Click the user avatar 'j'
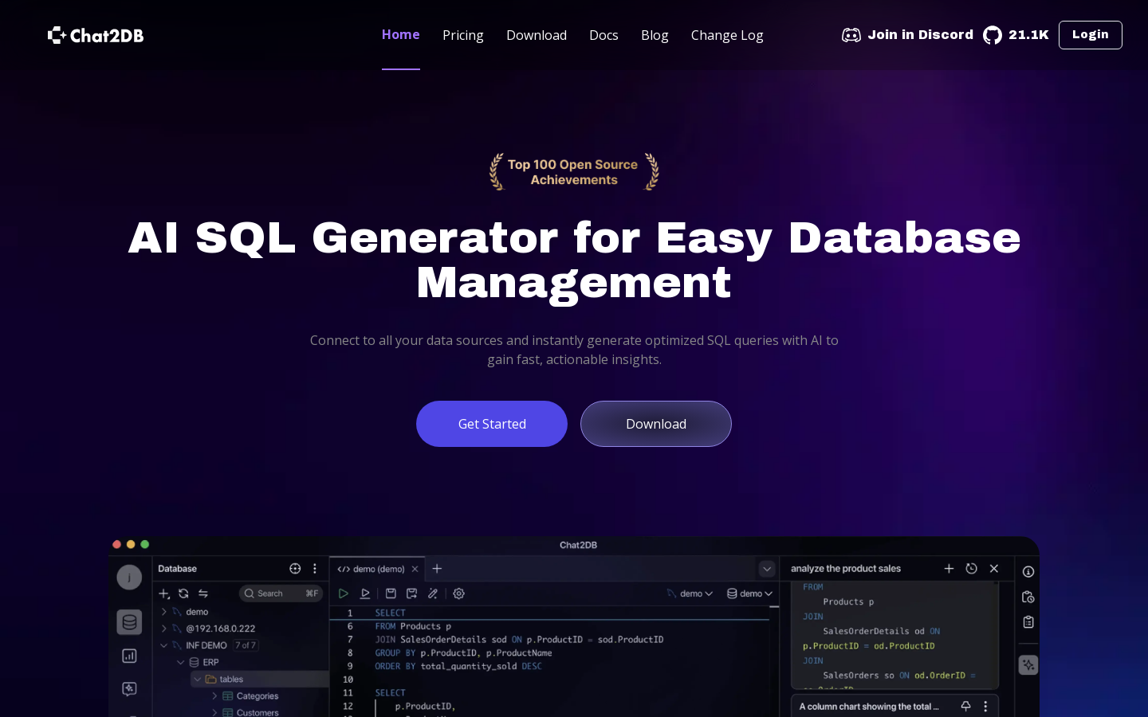The image size is (1148, 717). tap(129, 578)
